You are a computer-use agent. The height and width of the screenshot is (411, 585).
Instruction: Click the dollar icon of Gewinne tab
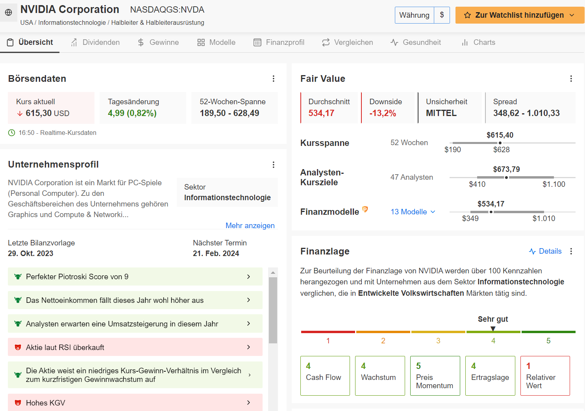tap(141, 42)
